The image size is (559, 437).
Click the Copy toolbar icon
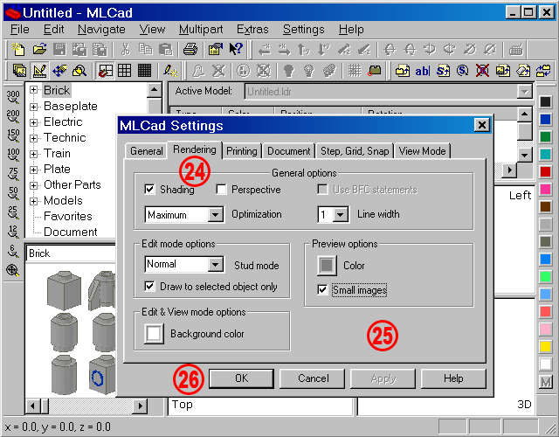click(x=146, y=49)
